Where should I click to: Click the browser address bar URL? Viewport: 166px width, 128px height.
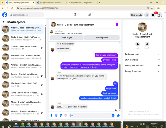click(39, 8)
